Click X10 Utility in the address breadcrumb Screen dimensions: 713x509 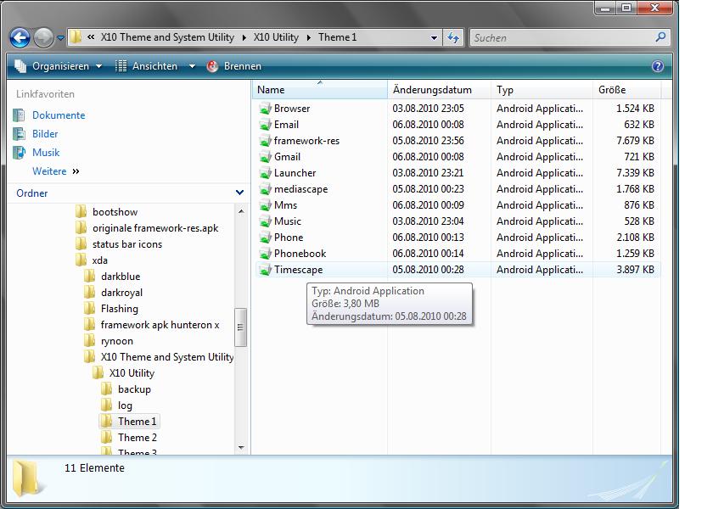(276, 37)
